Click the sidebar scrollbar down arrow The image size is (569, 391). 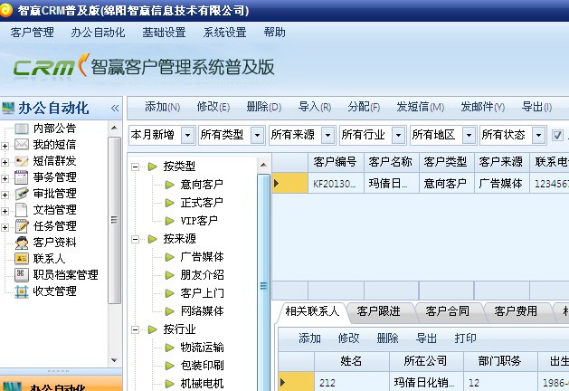point(114,360)
